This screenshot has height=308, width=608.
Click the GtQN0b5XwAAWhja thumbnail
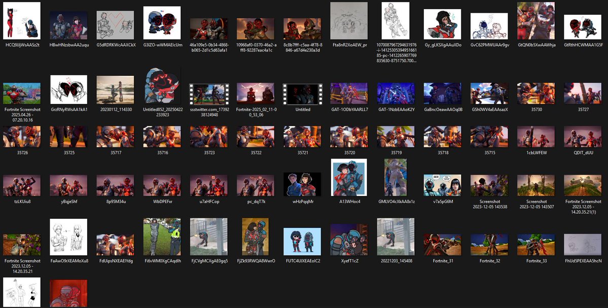tap(536, 21)
